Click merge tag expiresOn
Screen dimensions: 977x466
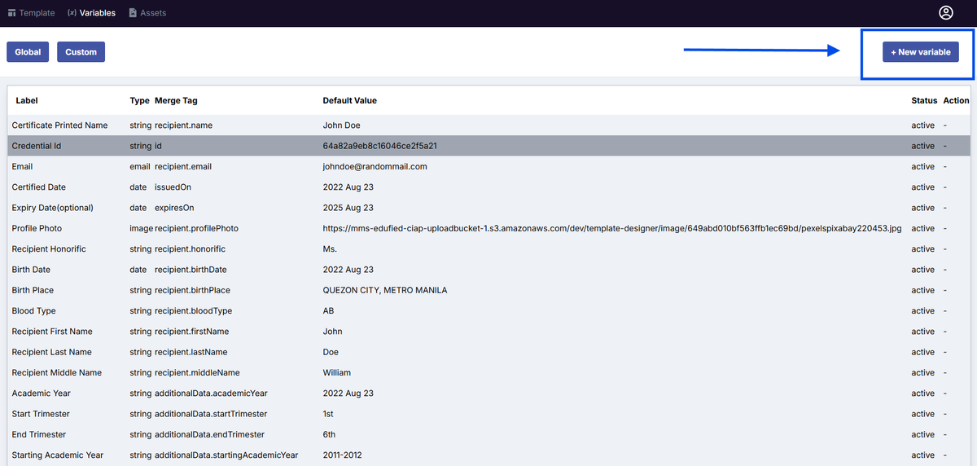point(174,208)
